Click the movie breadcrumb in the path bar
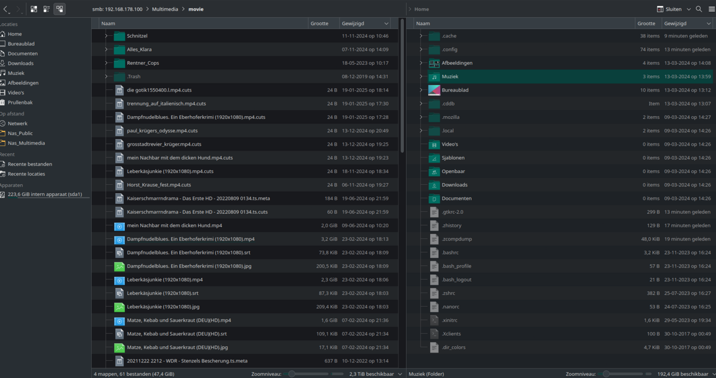The image size is (716, 378). coord(197,9)
